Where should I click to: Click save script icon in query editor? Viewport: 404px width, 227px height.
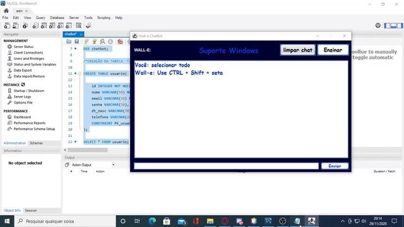[x=76, y=42]
